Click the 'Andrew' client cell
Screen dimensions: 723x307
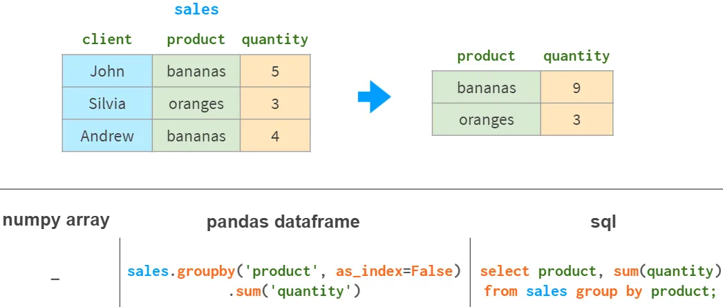(107, 136)
